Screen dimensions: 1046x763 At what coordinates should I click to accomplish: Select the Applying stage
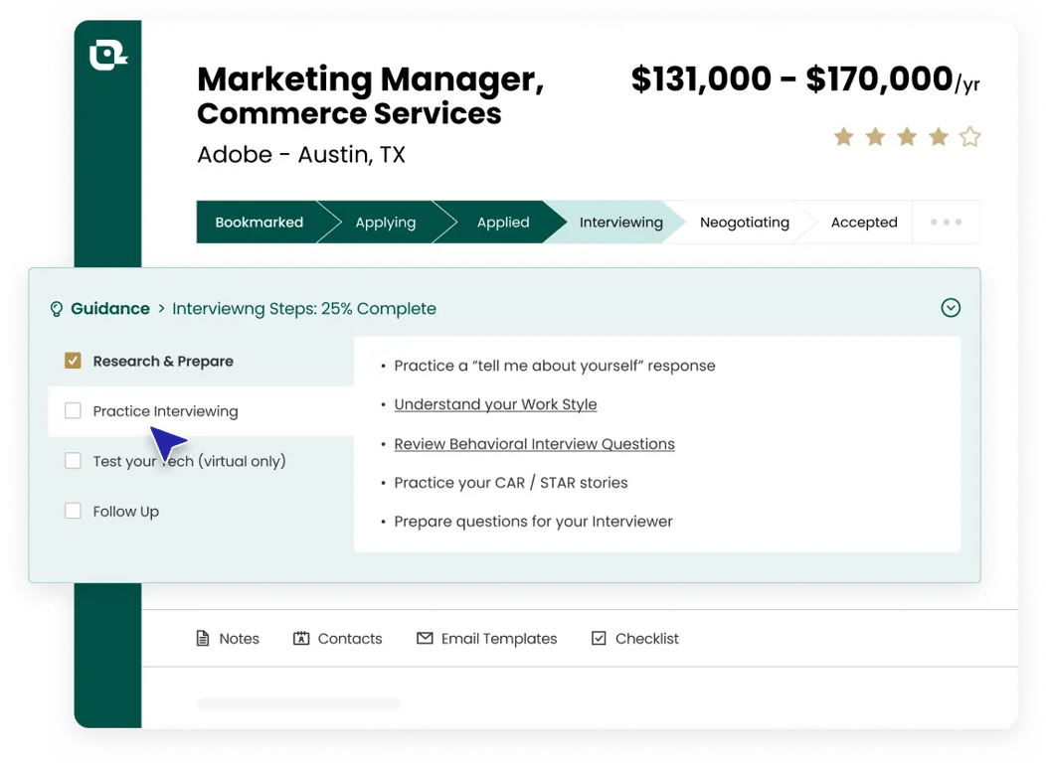385,222
